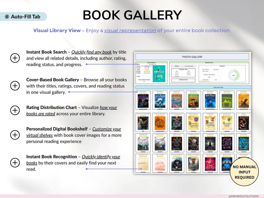Select the Court of Wings and Ruin cover

coord(177,123)
